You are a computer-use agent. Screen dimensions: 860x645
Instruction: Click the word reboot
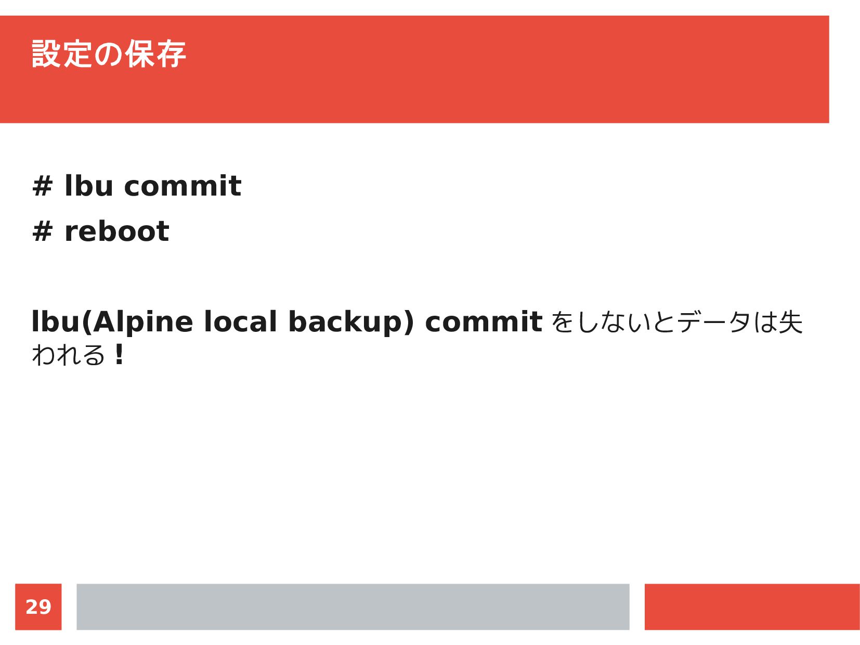click(116, 231)
